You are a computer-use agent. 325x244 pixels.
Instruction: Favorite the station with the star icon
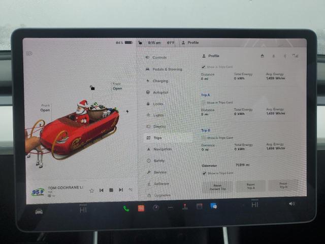(91, 191)
